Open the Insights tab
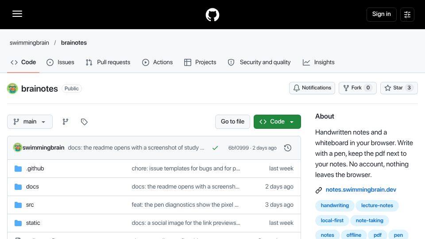This screenshot has height=239, width=425. pos(318,62)
